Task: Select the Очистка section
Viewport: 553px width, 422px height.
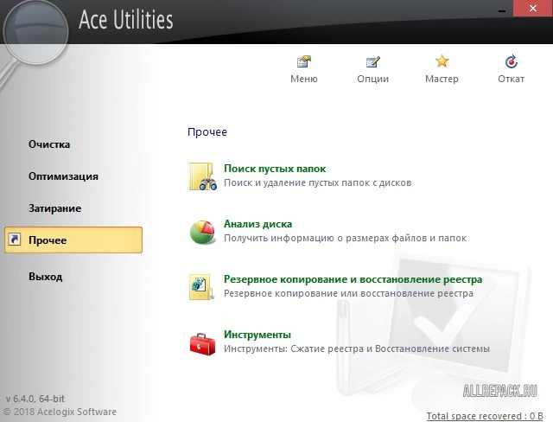Action: coord(49,144)
